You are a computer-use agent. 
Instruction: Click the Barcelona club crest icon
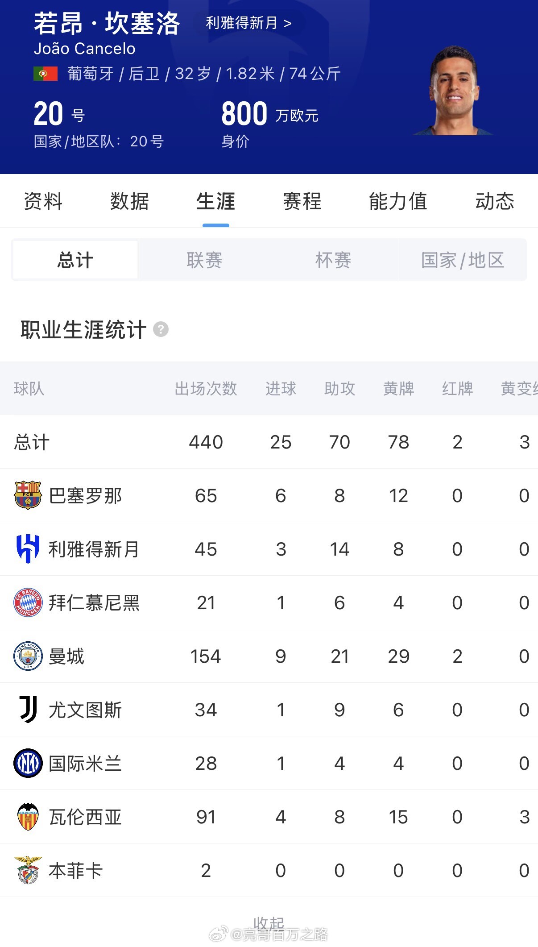[x=28, y=495]
